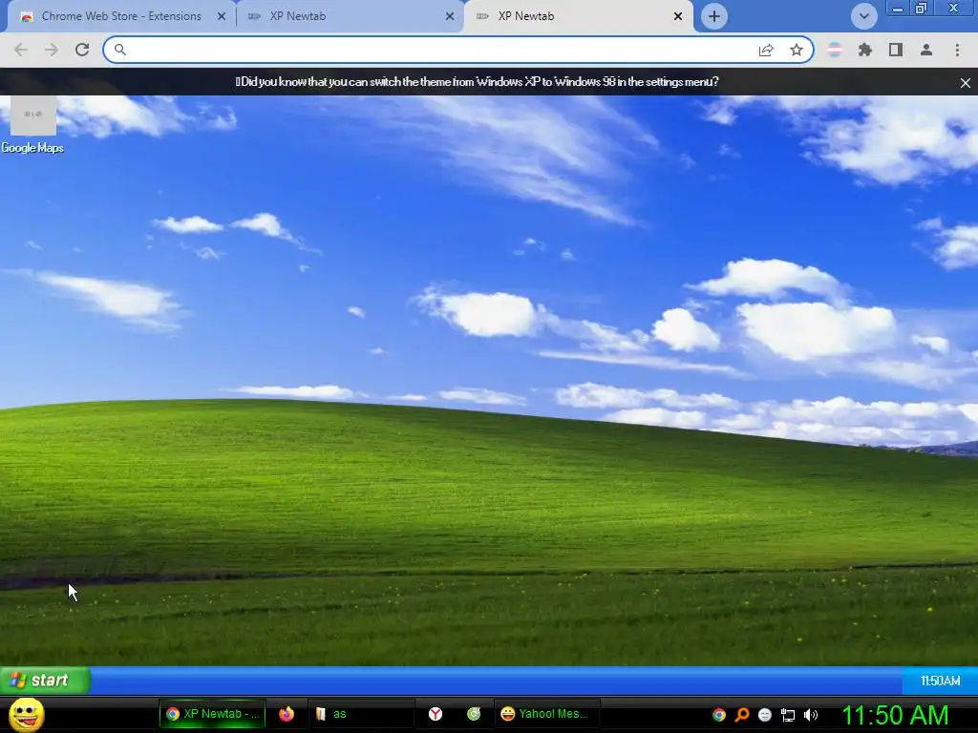Go forward to the next page
This screenshot has height=733, width=978.
(x=52, y=50)
